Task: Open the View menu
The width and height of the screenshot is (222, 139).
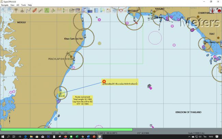Action: tap(12, 5)
